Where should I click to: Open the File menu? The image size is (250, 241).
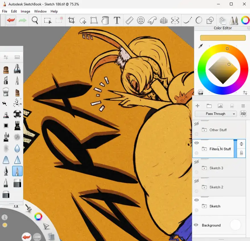tap(5, 11)
